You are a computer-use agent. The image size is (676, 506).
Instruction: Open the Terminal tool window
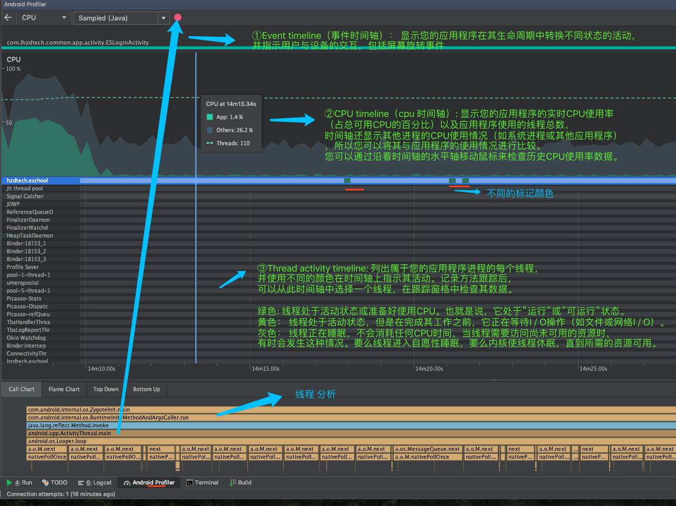pos(202,482)
